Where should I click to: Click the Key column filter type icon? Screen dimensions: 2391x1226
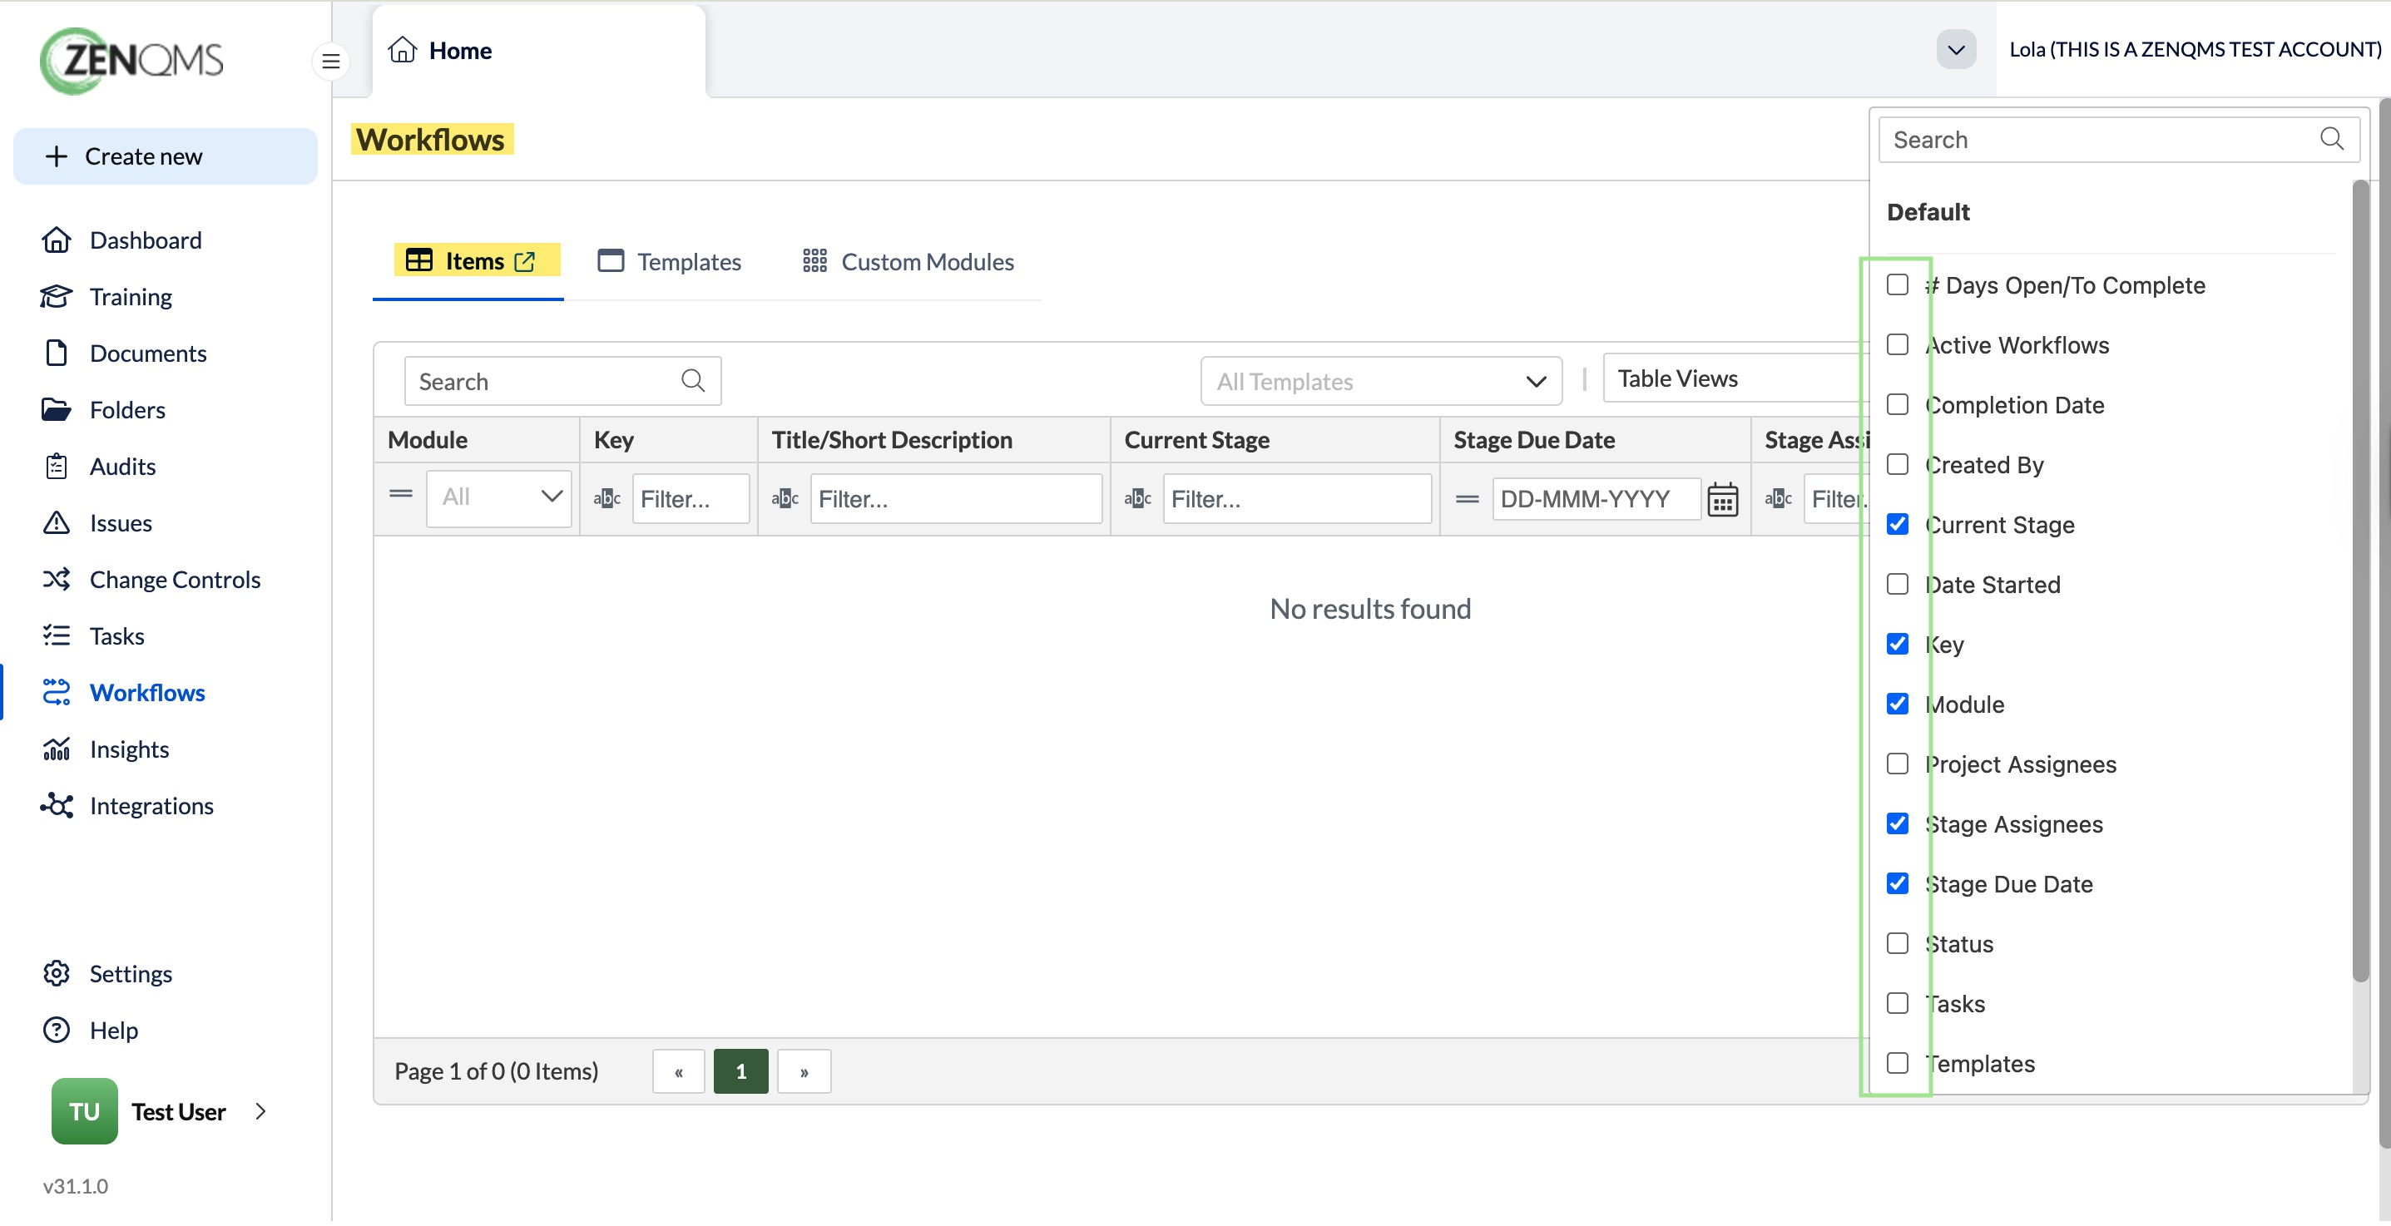pyautogui.click(x=607, y=499)
